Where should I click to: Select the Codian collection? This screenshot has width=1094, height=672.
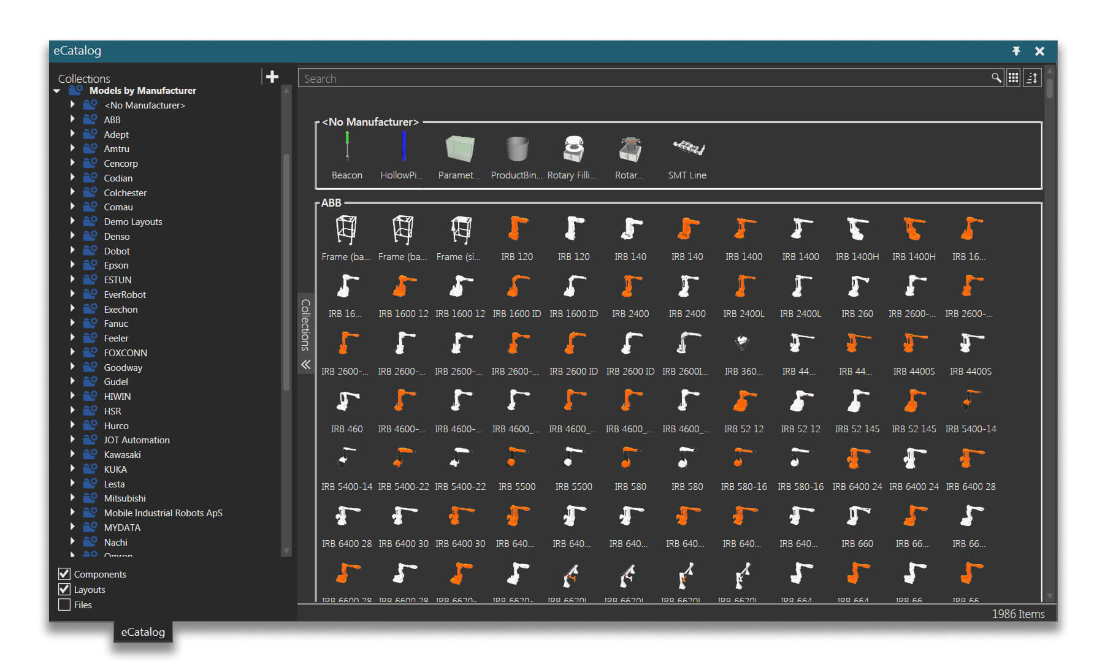point(118,178)
